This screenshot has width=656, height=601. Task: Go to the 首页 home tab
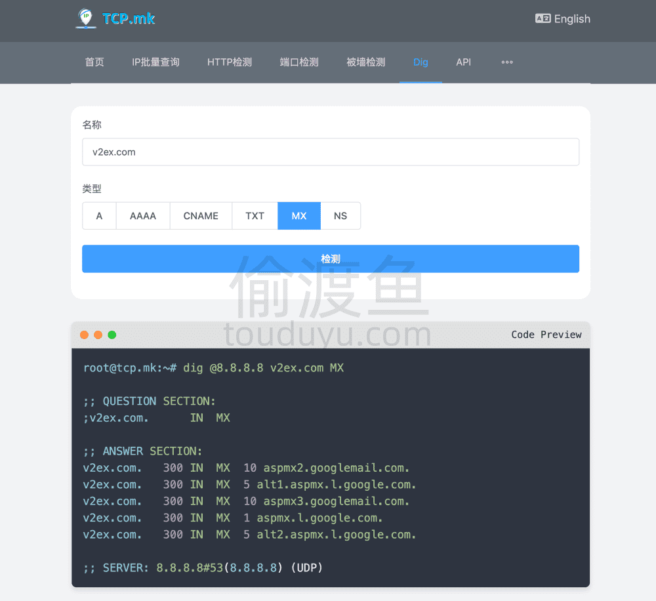pos(94,62)
